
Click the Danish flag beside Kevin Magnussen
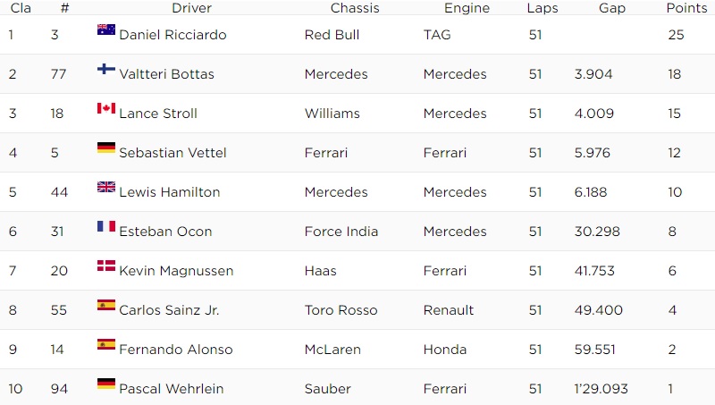point(106,266)
